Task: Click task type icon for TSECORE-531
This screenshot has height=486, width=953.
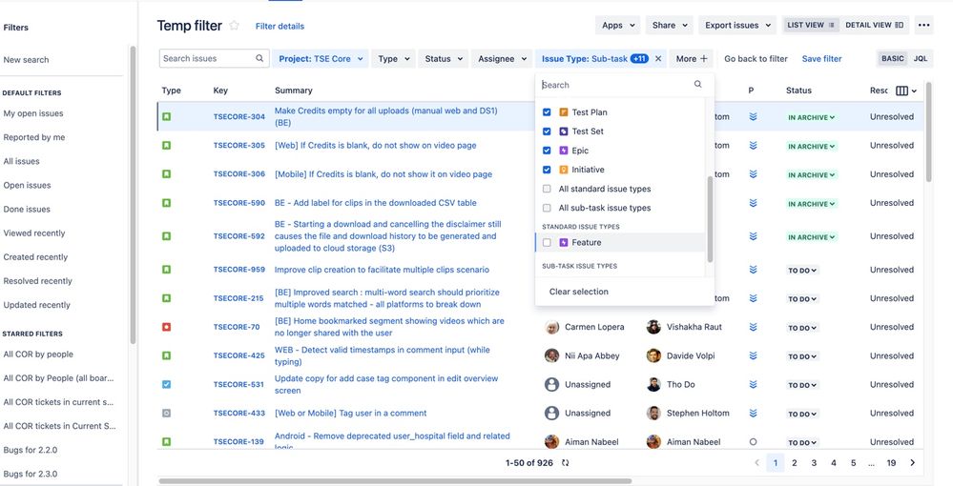Action: pos(167,385)
